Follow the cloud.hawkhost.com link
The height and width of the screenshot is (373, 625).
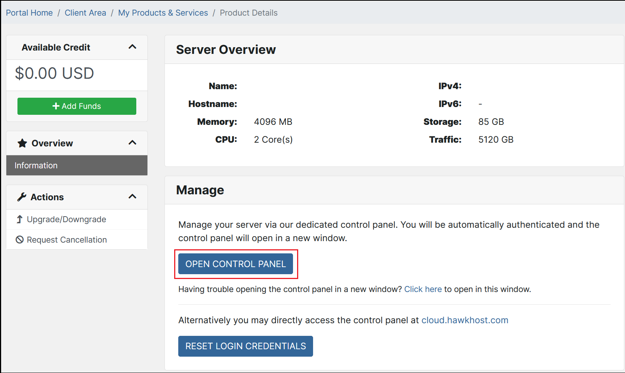[x=465, y=320]
